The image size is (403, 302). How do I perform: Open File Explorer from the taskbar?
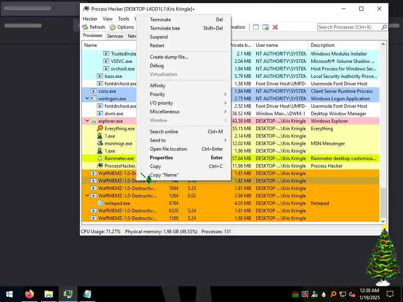pyautogui.click(x=48, y=294)
